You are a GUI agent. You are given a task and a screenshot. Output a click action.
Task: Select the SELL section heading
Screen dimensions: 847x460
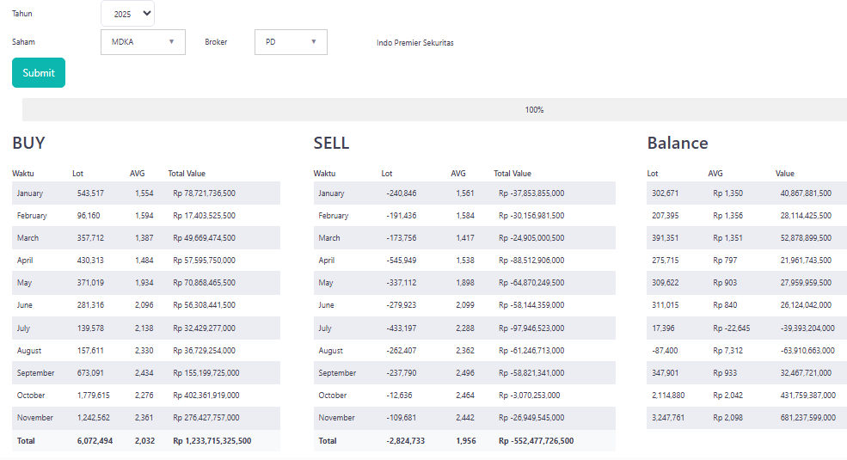coord(331,144)
